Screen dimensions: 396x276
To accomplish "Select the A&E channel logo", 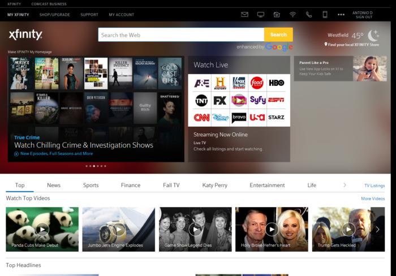I will (x=201, y=83).
